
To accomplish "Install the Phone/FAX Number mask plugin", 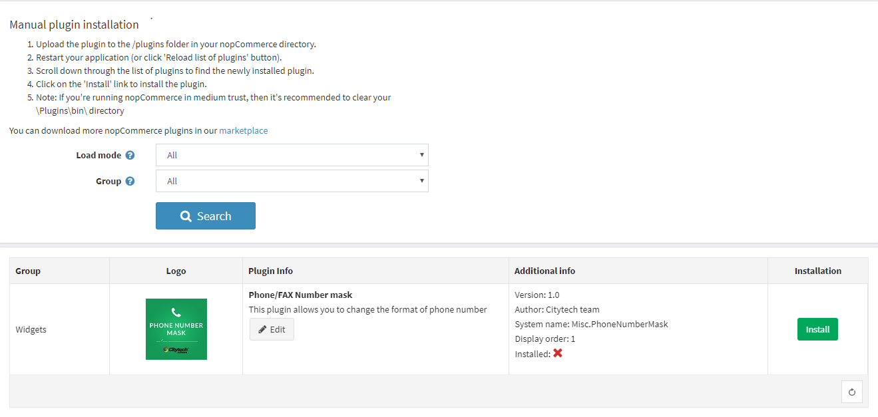I will coord(817,329).
